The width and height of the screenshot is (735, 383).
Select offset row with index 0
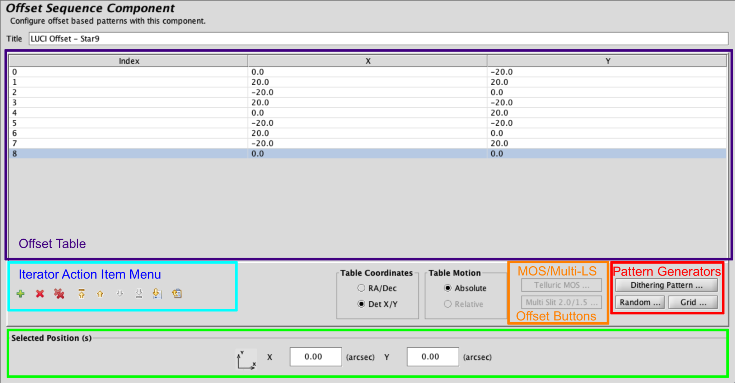tap(368, 72)
